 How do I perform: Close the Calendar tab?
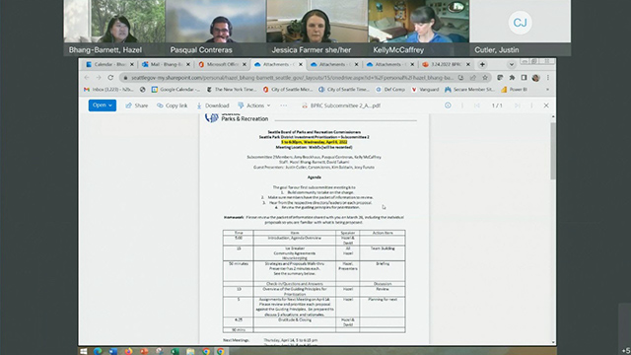pyautogui.click(x=131, y=64)
